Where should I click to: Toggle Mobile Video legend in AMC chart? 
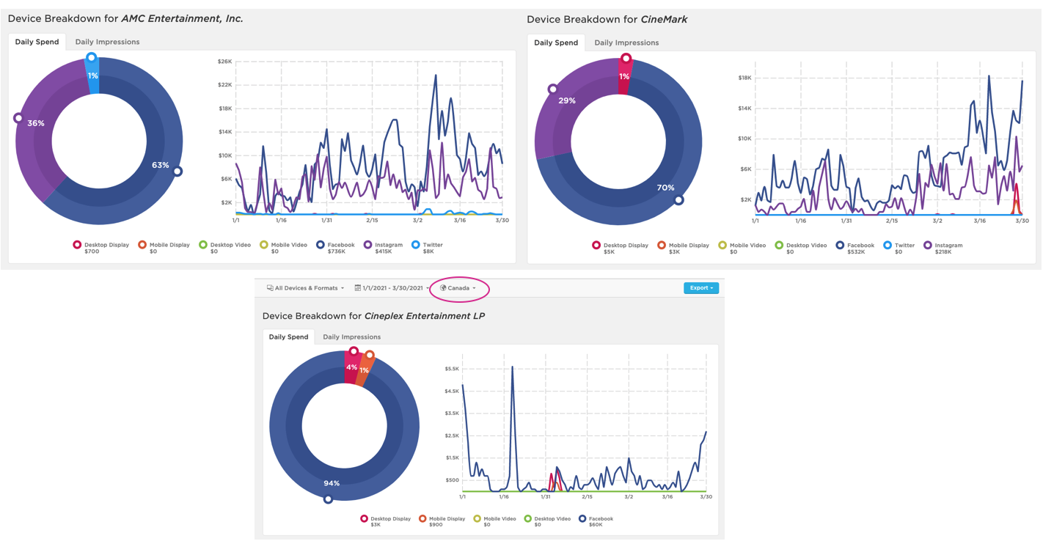[283, 248]
